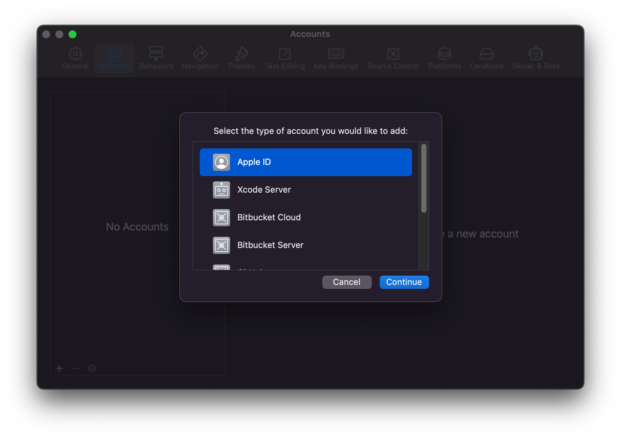Open the account actions ellipsis menu
Screen dimensions: 621x438
(x=92, y=368)
